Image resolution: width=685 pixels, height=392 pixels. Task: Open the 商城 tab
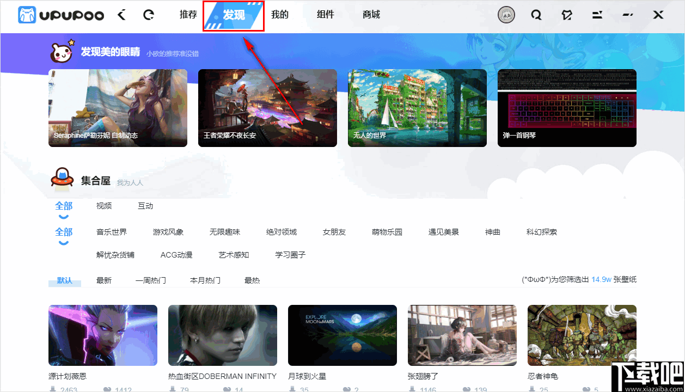[371, 15]
